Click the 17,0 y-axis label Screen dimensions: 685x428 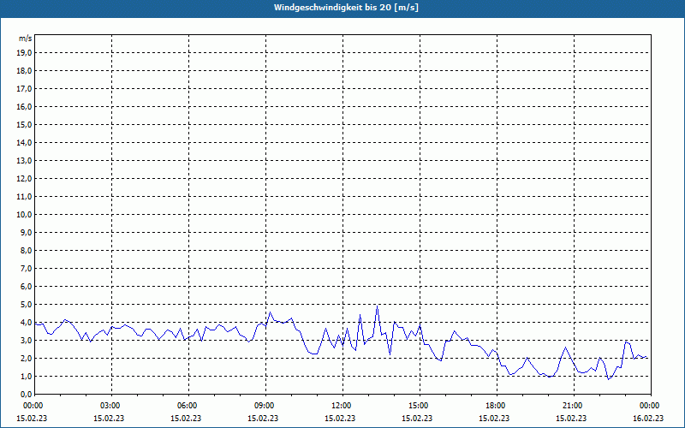tap(24, 89)
